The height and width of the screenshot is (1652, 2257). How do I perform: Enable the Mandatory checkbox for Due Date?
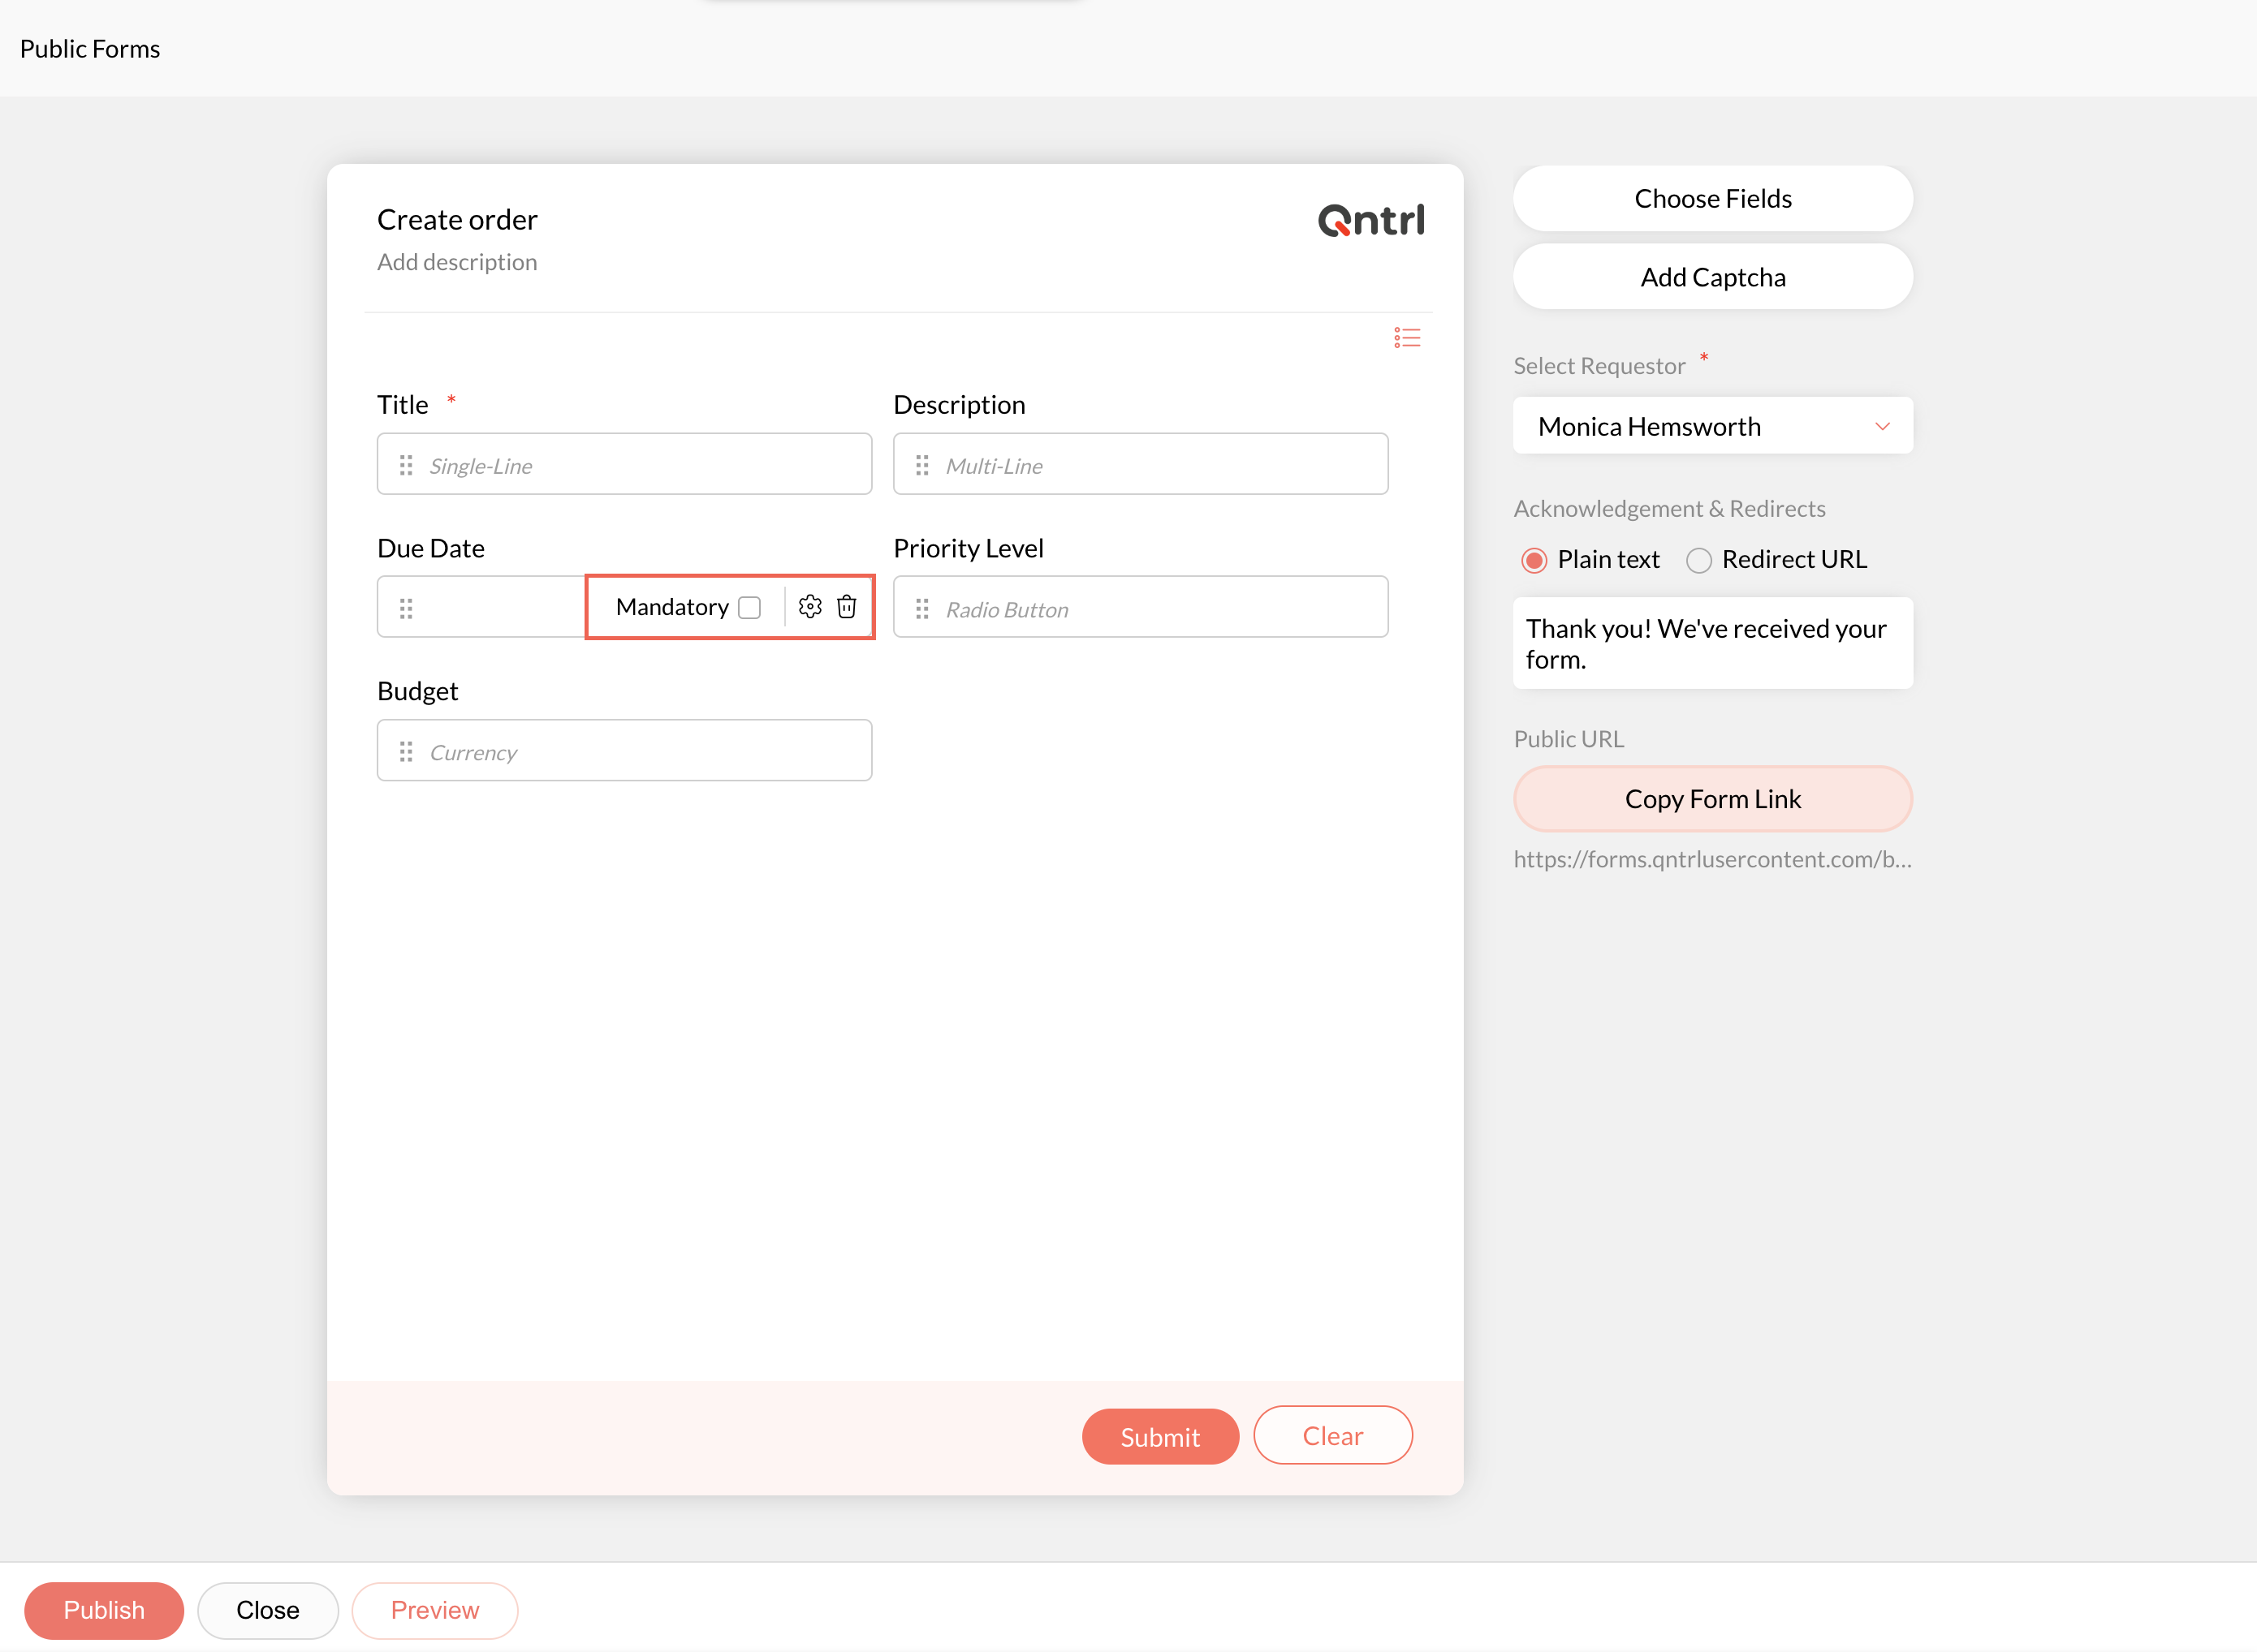click(749, 607)
